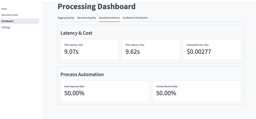Click the 9.62s latency value
This screenshot has width=256, height=119.
click(x=132, y=52)
